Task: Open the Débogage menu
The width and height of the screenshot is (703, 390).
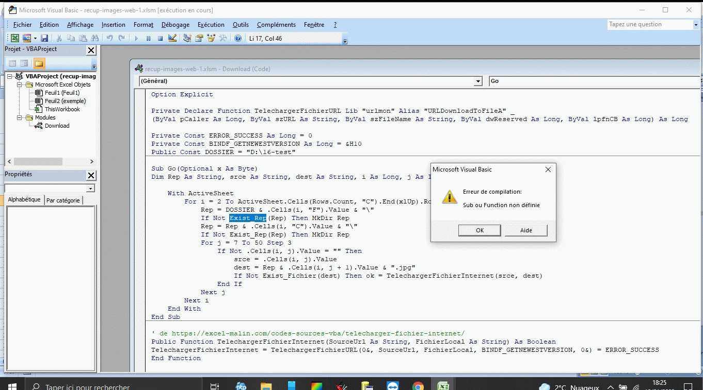Action: 175,25
